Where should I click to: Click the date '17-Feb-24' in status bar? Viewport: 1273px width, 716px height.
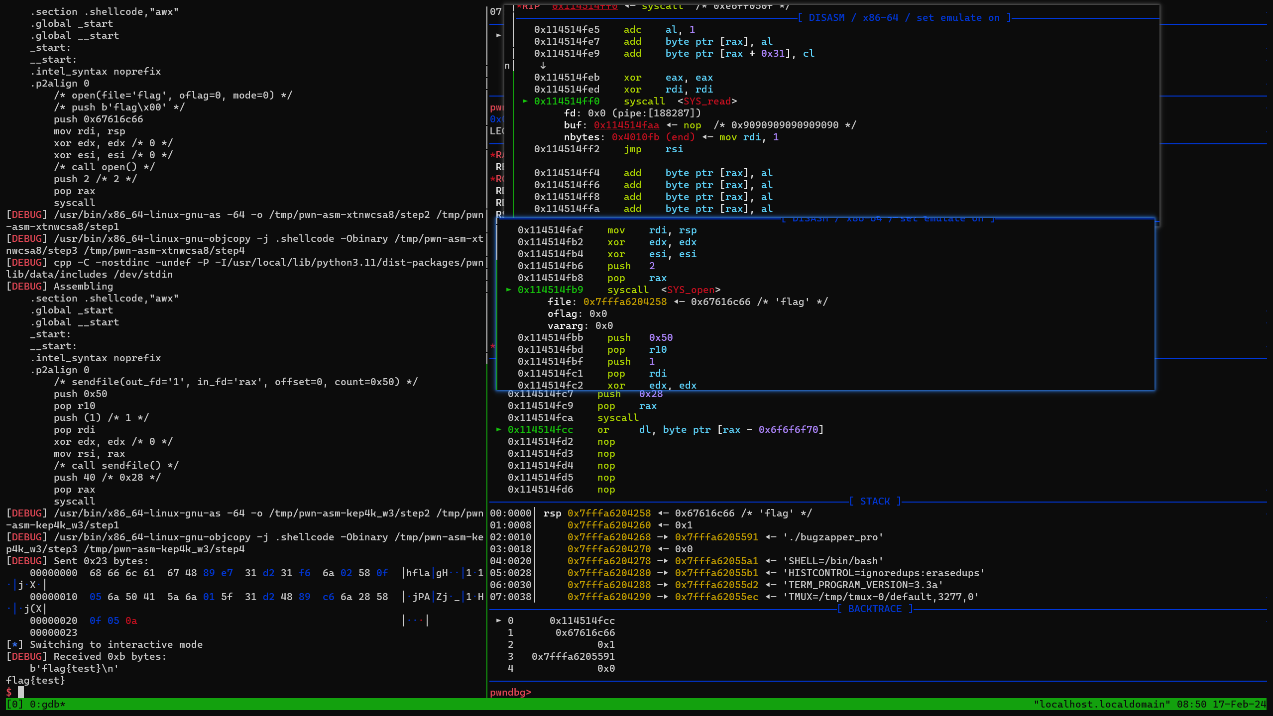click(x=1239, y=704)
